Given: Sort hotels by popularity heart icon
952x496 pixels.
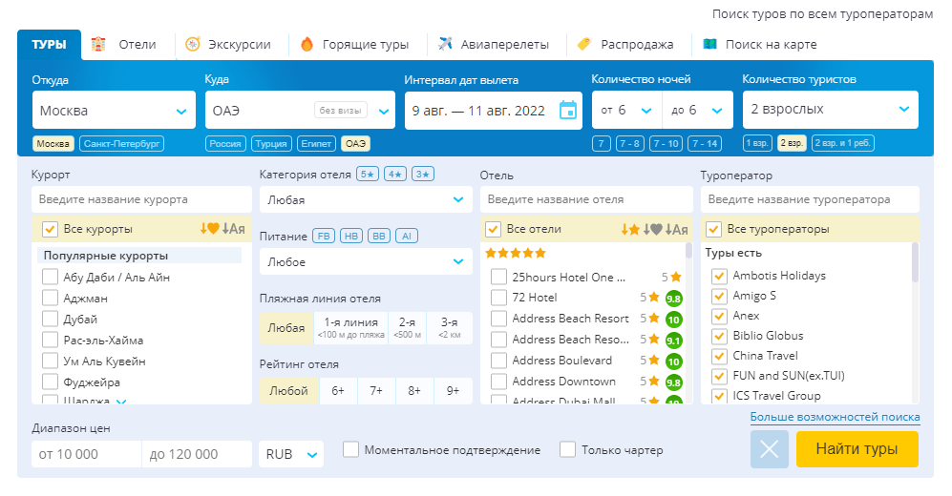Looking at the screenshot, I should click(x=653, y=229).
